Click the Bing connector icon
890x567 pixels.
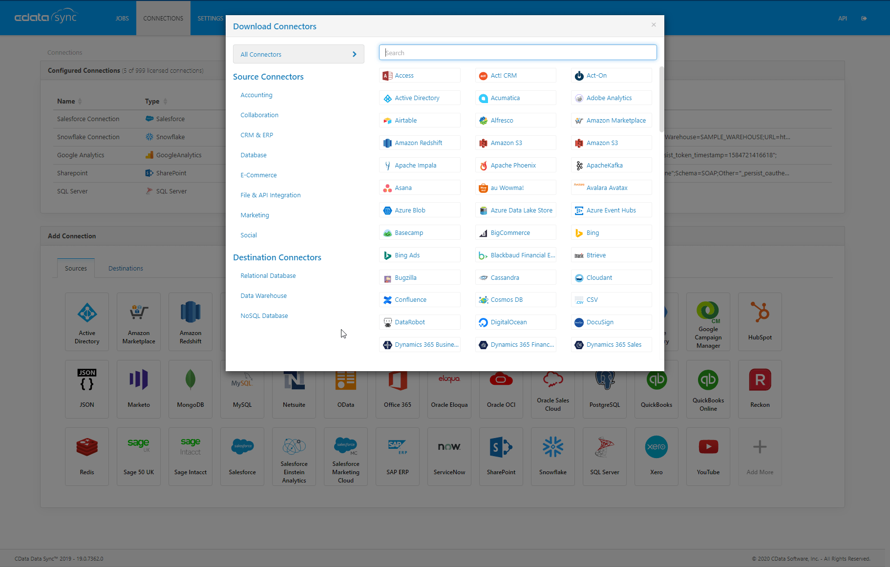579,233
